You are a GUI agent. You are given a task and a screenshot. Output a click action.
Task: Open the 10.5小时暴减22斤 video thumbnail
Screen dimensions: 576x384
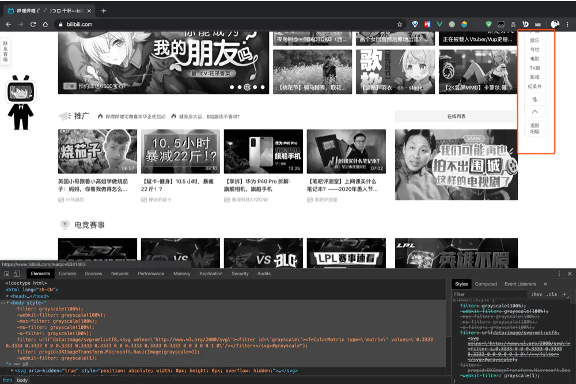tap(180, 151)
